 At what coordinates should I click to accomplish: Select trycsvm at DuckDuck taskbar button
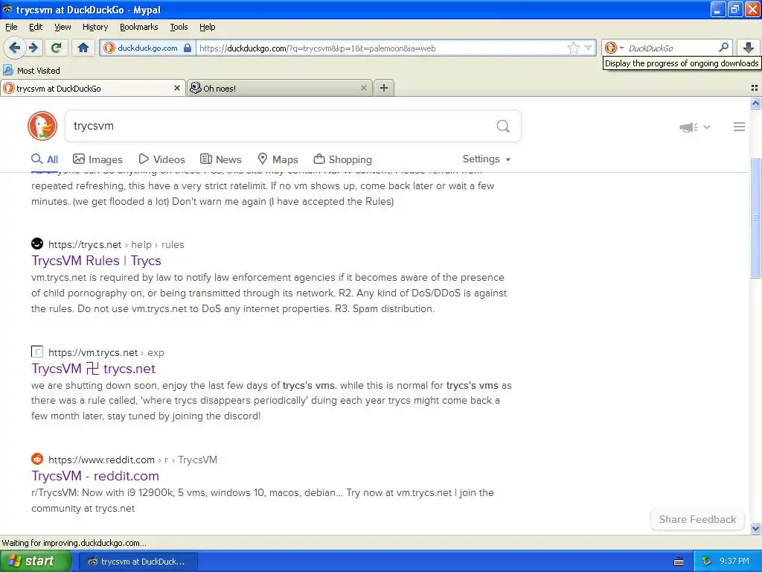pyautogui.click(x=138, y=562)
